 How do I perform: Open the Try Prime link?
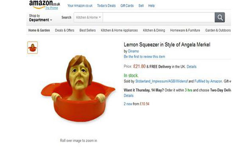coord(52,8)
